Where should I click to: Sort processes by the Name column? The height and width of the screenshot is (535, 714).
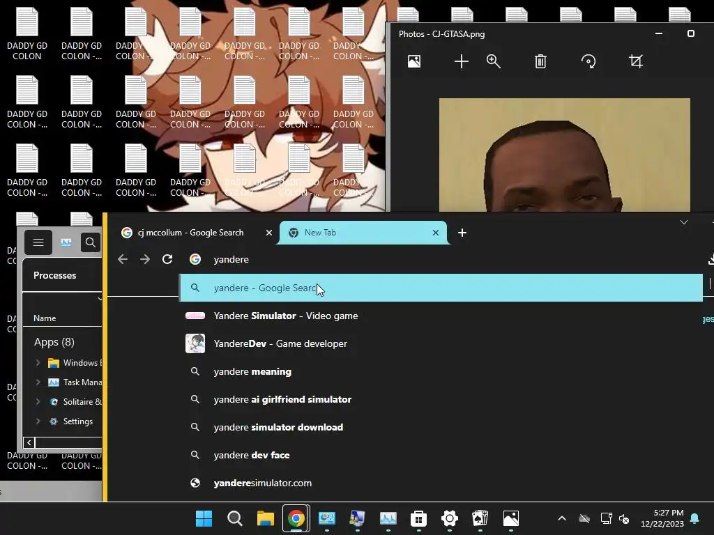pyautogui.click(x=45, y=318)
